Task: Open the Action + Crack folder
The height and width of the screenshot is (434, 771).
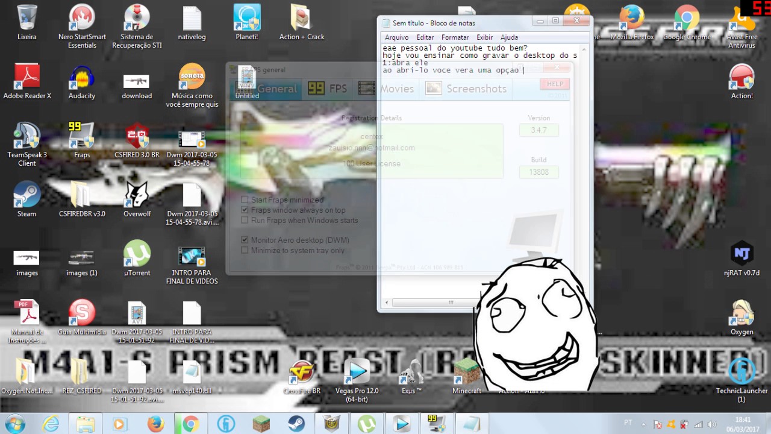Action: point(302,23)
